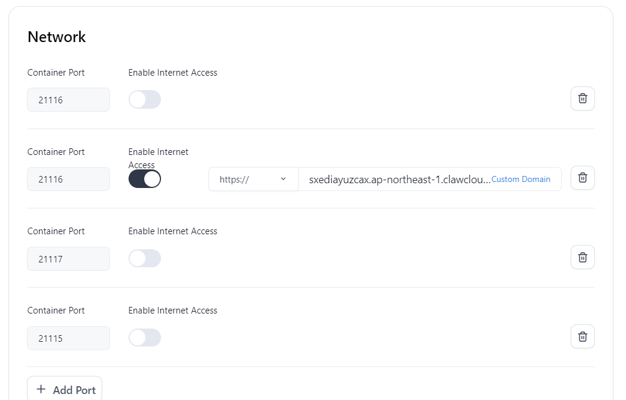Remove the topmost 21116 port without internet access
The image size is (626, 400).
[582, 98]
